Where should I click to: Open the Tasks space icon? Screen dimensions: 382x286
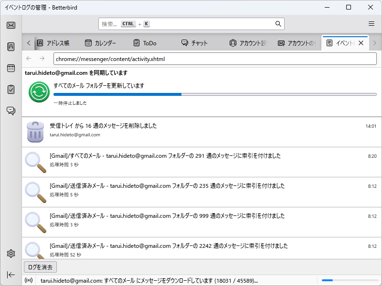coord(11,90)
